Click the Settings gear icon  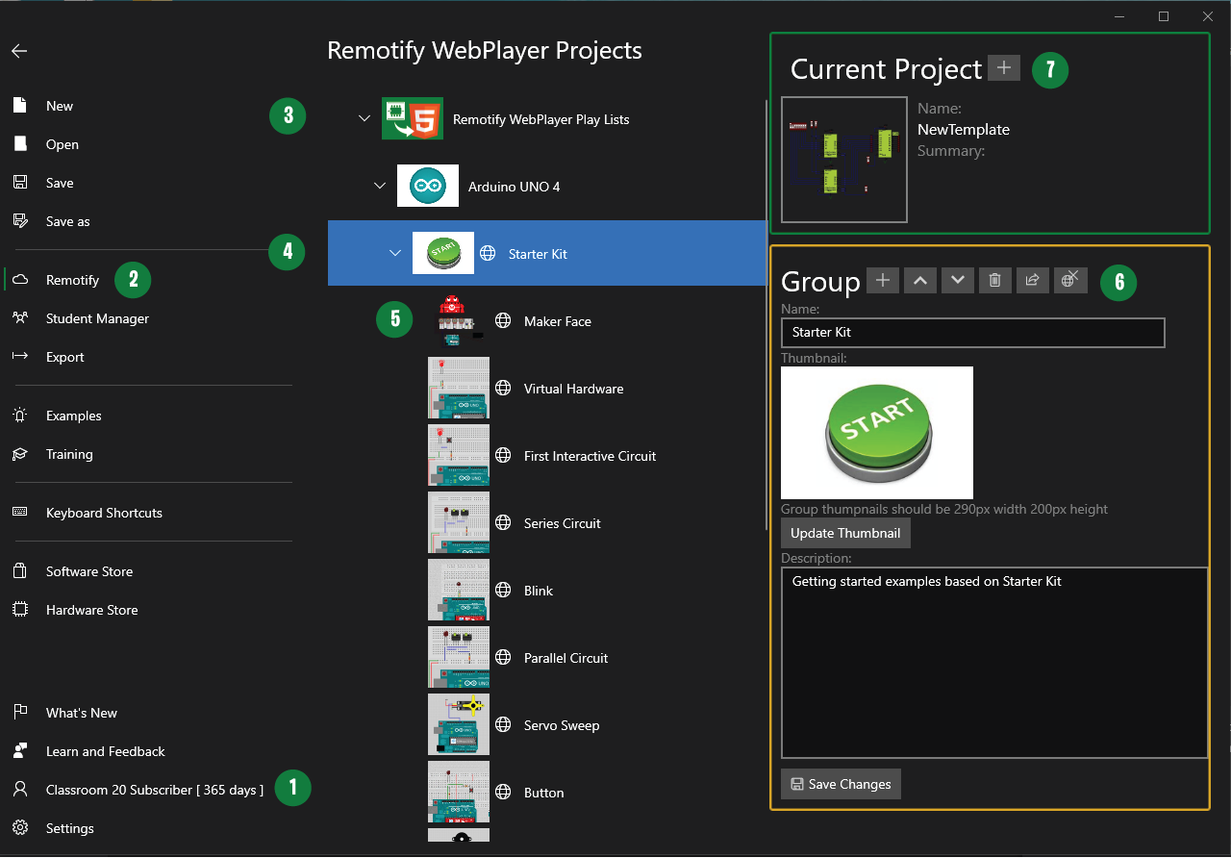pyautogui.click(x=19, y=828)
